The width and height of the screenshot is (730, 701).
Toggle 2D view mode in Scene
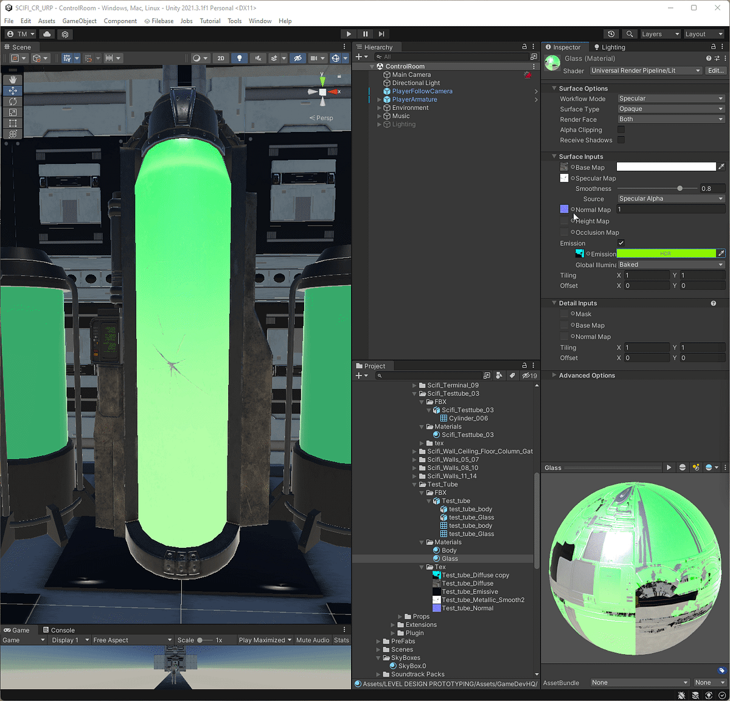click(221, 58)
